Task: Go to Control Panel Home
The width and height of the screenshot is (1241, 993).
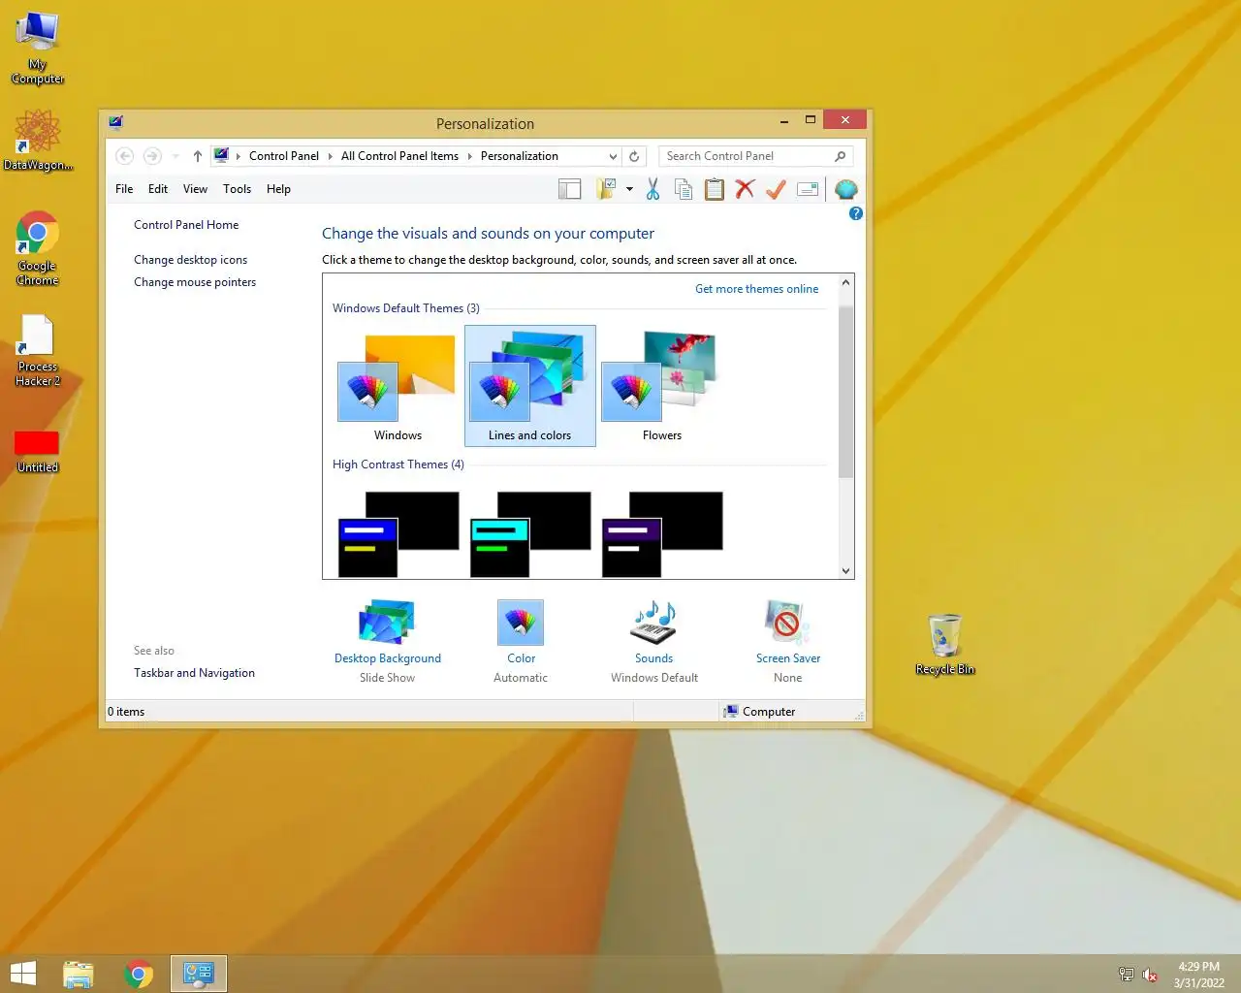Action: tap(186, 225)
